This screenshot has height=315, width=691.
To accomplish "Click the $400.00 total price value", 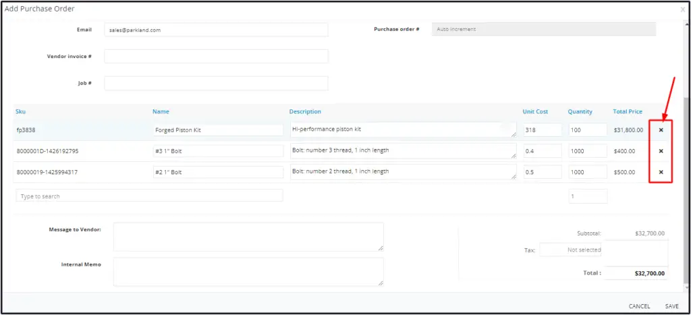I will tap(624, 151).
